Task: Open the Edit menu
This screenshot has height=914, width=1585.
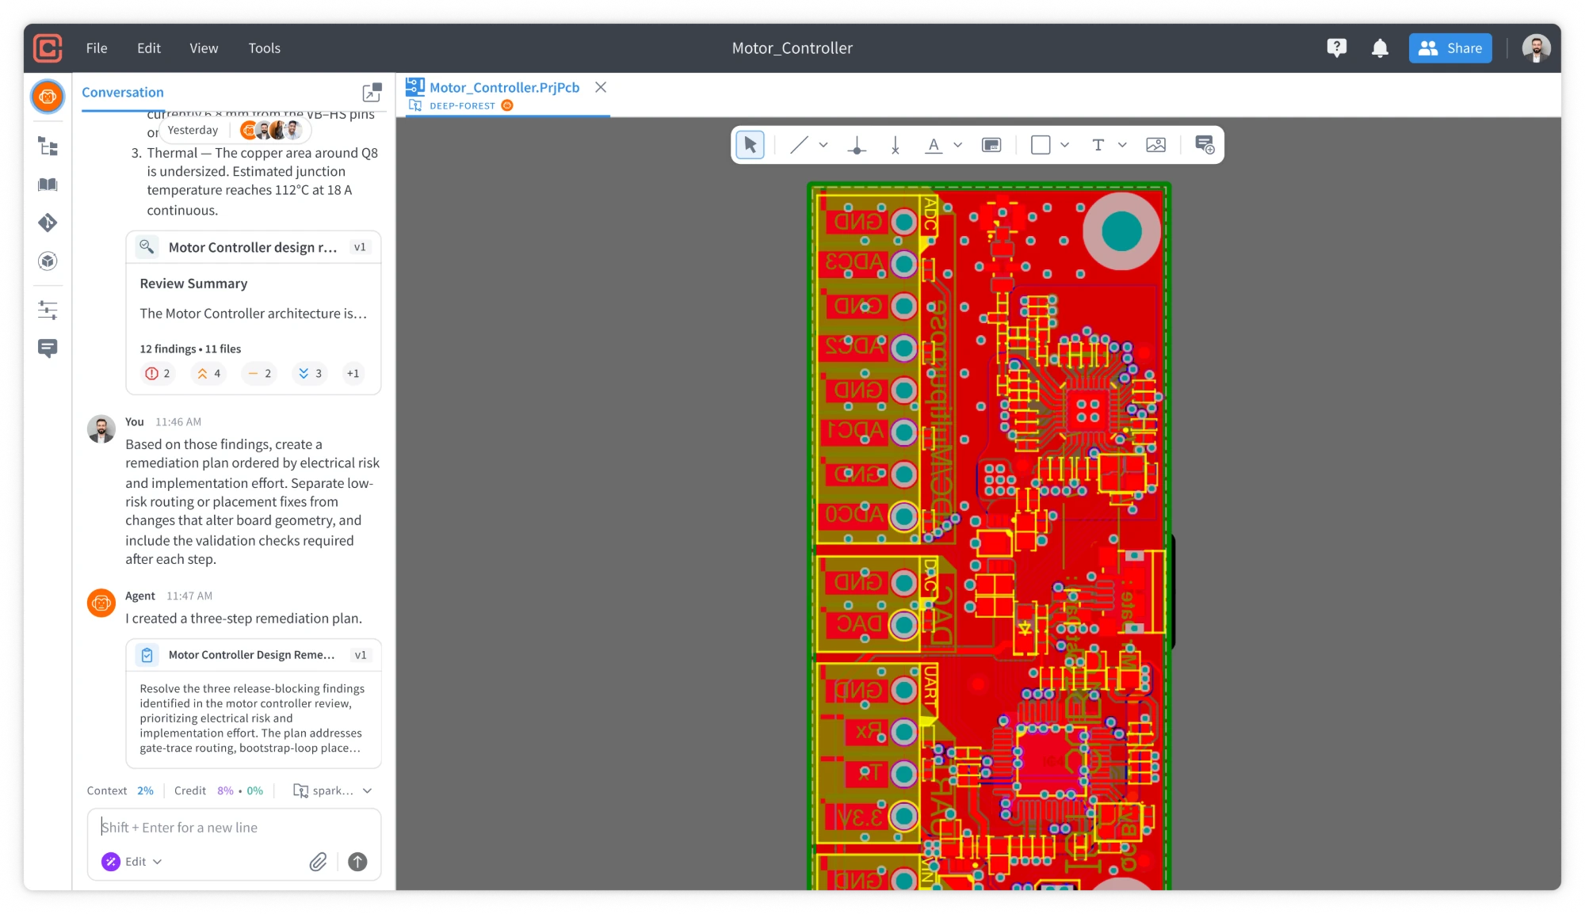Action: (x=149, y=48)
